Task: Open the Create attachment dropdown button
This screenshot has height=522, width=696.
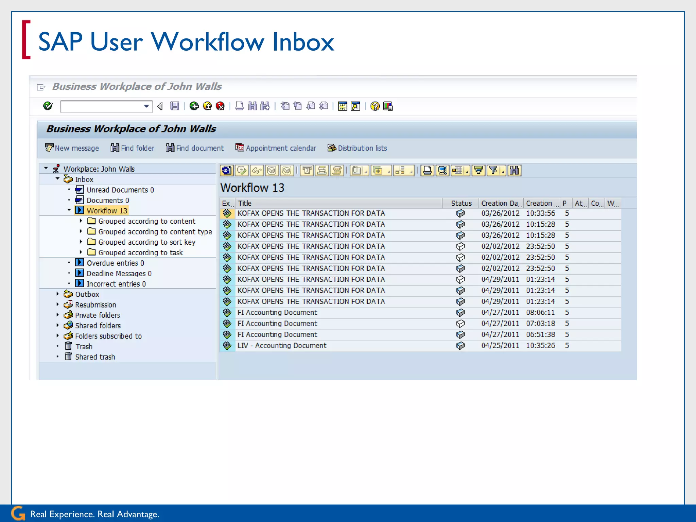Action: pyautogui.click(x=359, y=170)
